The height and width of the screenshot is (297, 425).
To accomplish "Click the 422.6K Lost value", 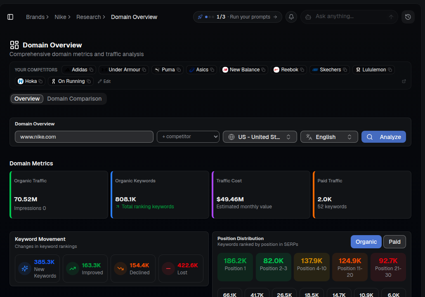I will pos(188,265).
